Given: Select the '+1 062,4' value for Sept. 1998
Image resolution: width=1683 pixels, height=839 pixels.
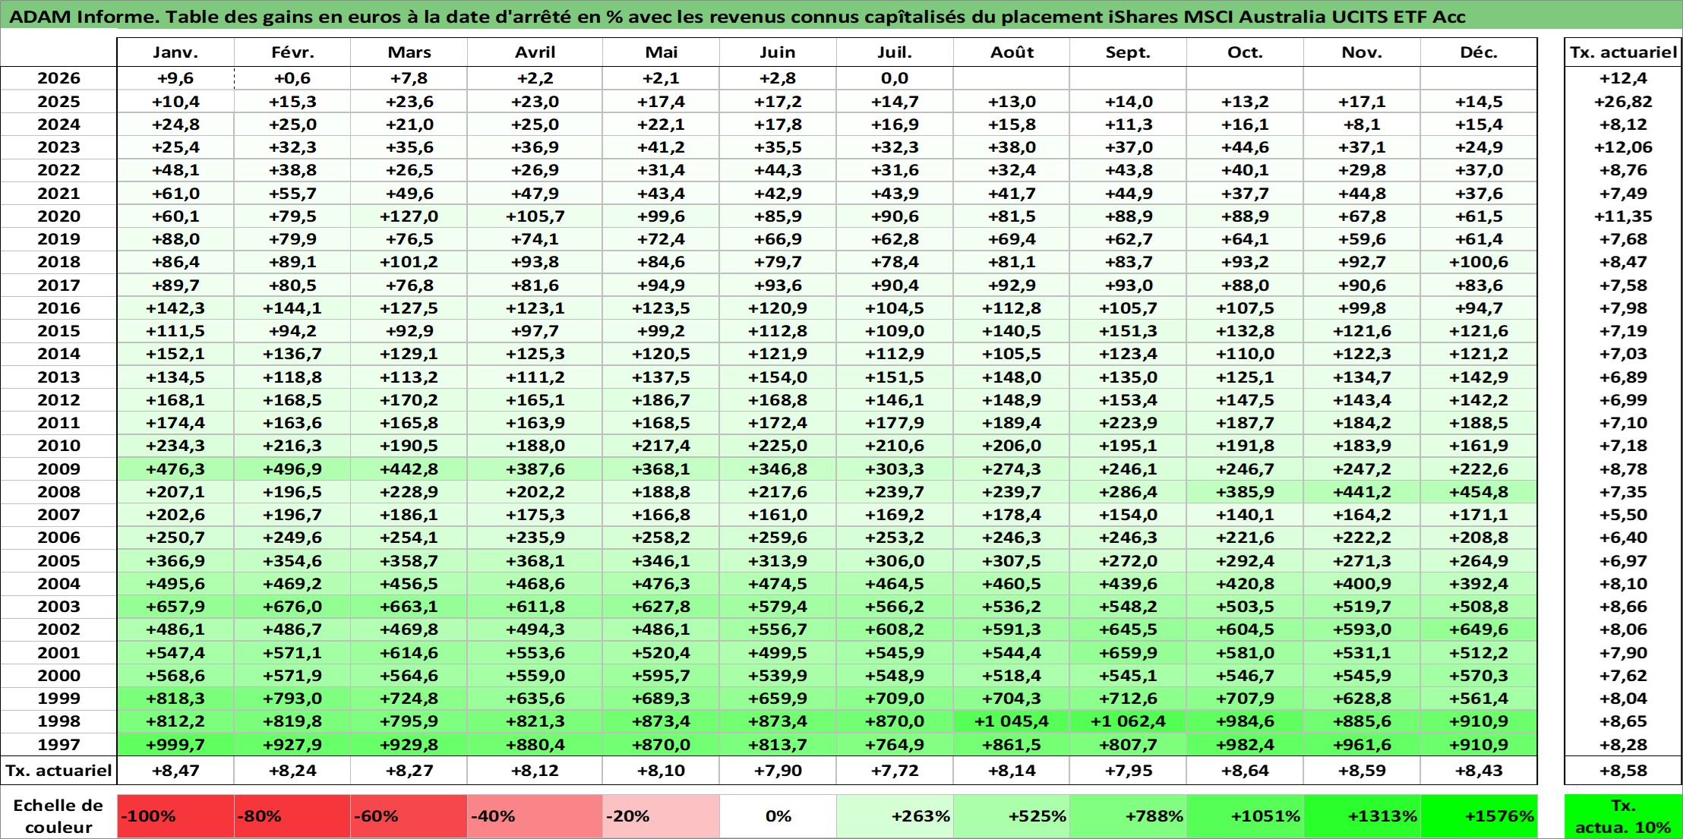Looking at the screenshot, I should click(1128, 721).
